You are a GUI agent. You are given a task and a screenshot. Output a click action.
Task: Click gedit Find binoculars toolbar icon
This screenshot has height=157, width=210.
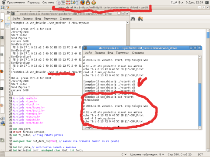click(133, 19)
